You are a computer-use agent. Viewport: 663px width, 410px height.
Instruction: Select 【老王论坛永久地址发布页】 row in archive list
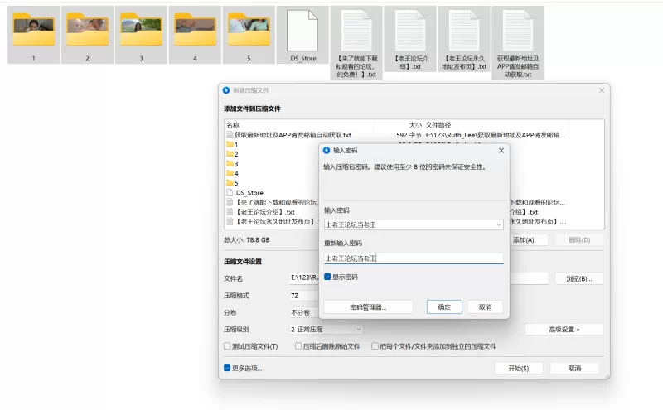[272, 221]
